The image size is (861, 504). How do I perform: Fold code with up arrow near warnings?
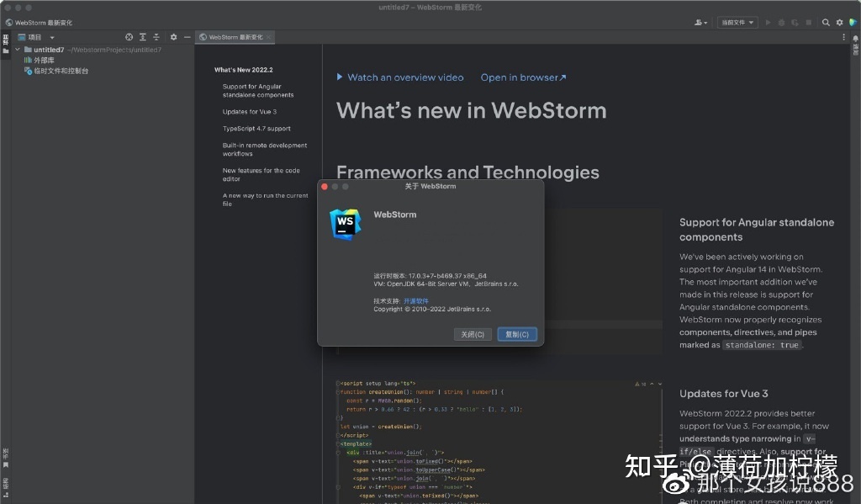click(652, 385)
